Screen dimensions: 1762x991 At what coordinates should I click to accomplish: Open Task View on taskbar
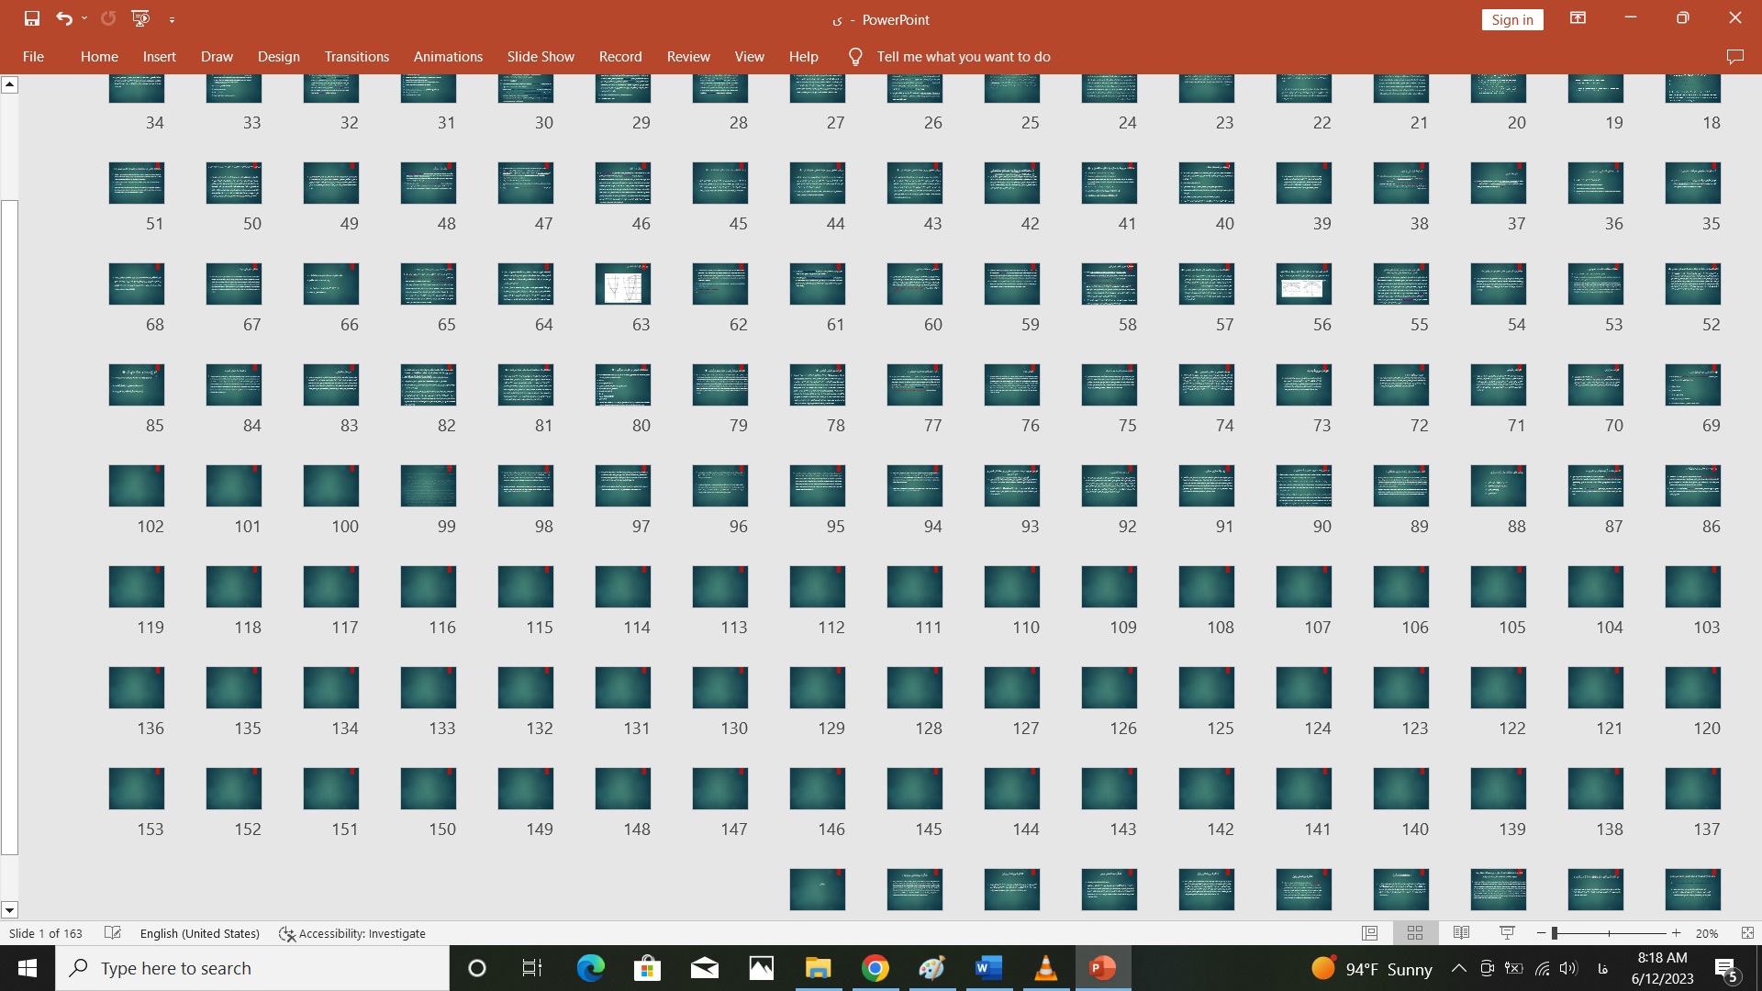532,968
